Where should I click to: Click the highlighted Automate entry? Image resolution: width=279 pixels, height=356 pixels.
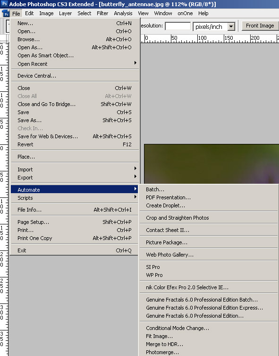pyautogui.click(x=75, y=189)
